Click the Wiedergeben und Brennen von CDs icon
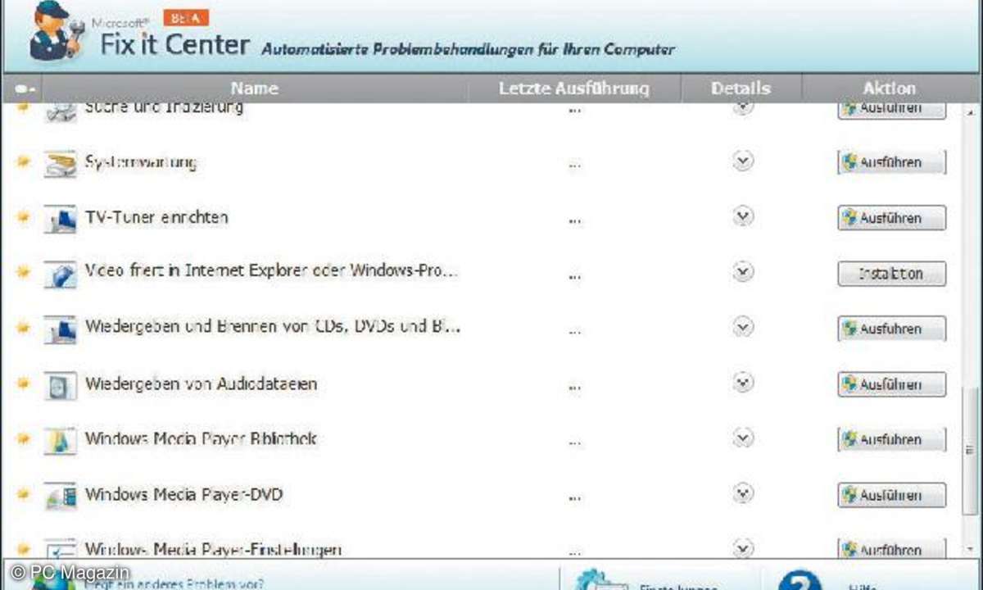Image resolution: width=983 pixels, height=590 pixels. click(60, 329)
